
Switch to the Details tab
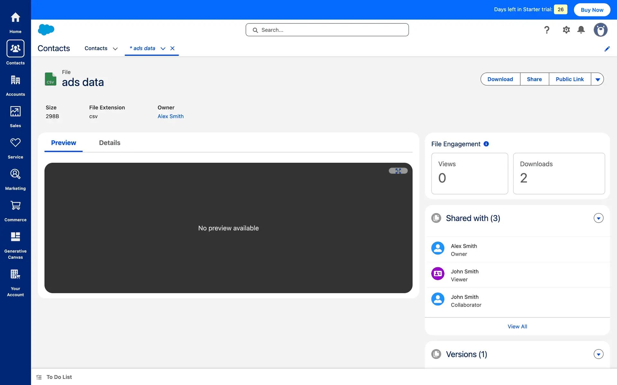tap(110, 143)
